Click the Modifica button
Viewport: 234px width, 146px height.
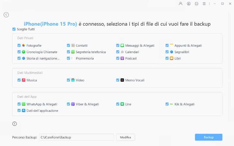pyautogui.click(x=125, y=137)
